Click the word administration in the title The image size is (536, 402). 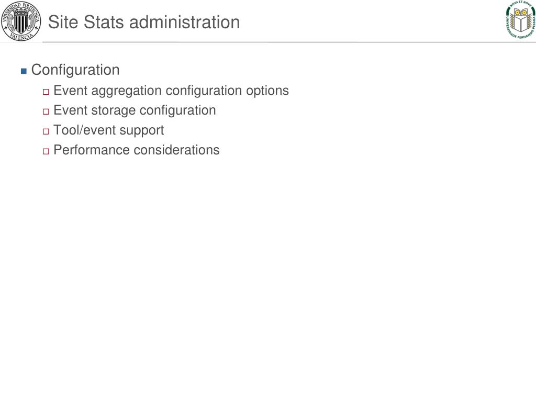click(185, 22)
